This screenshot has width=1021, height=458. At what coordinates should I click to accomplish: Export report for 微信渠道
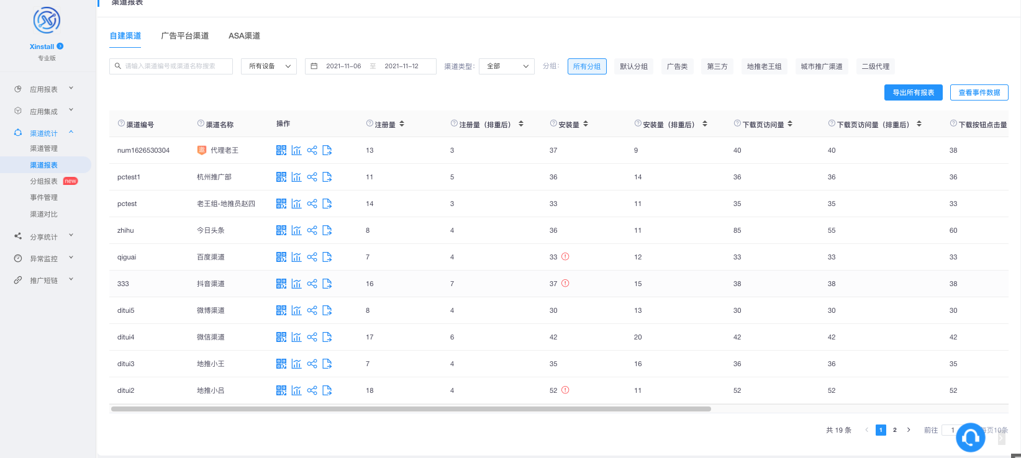[327, 337]
